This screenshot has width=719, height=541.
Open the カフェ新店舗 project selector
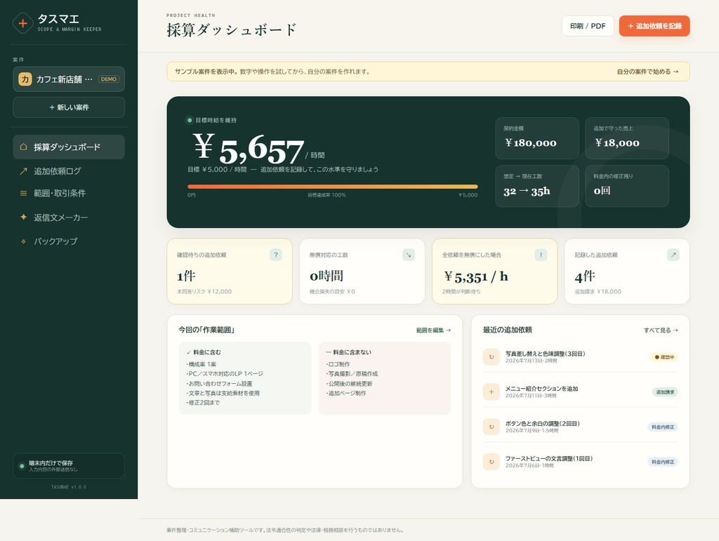tap(69, 79)
